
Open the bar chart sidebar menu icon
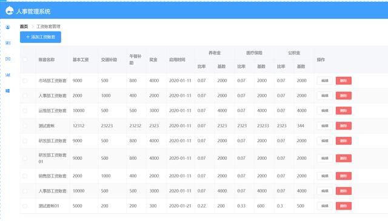click(x=8, y=74)
